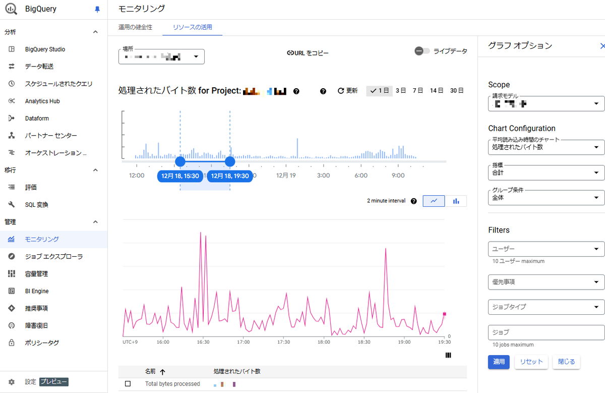
Task: Click the 障害復旧 icon
Action: [x=12, y=326]
